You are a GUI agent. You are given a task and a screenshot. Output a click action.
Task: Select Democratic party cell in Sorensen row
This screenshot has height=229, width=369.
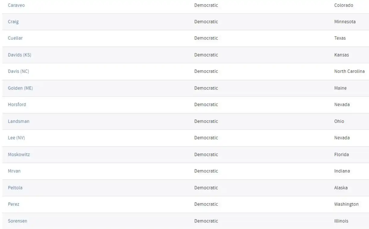pos(206,221)
